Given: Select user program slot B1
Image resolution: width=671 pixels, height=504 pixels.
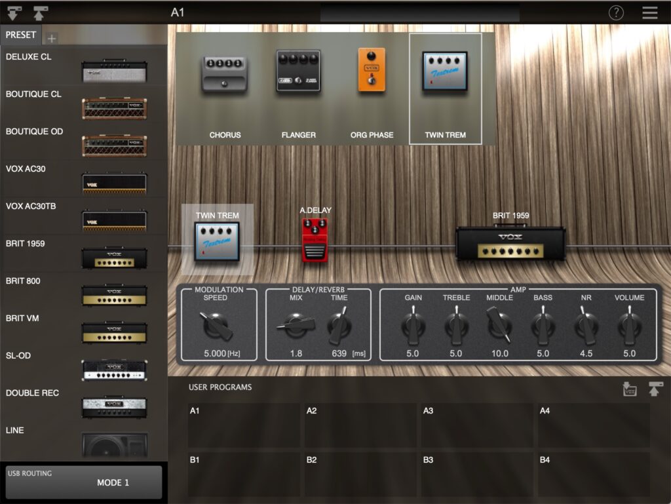Looking at the screenshot, I should pos(244,475).
